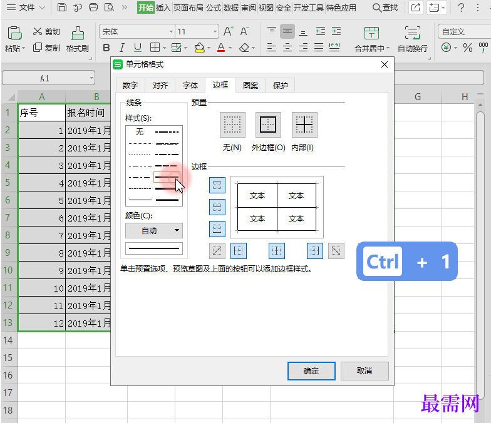Click the Wrap Text (自动换行) icon

[413, 34]
